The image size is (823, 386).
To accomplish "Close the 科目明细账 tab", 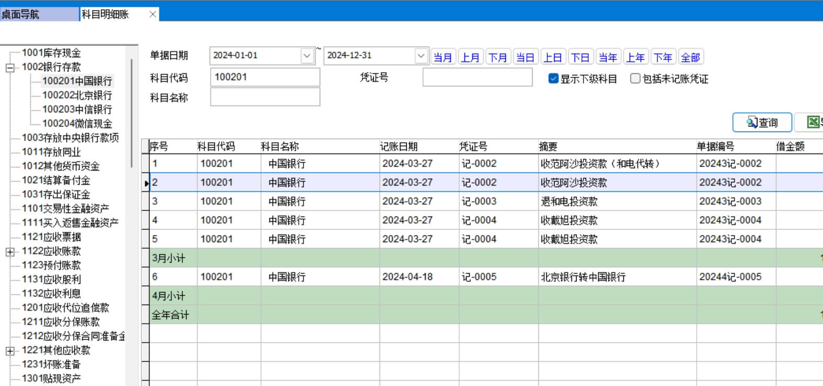I will [153, 14].
